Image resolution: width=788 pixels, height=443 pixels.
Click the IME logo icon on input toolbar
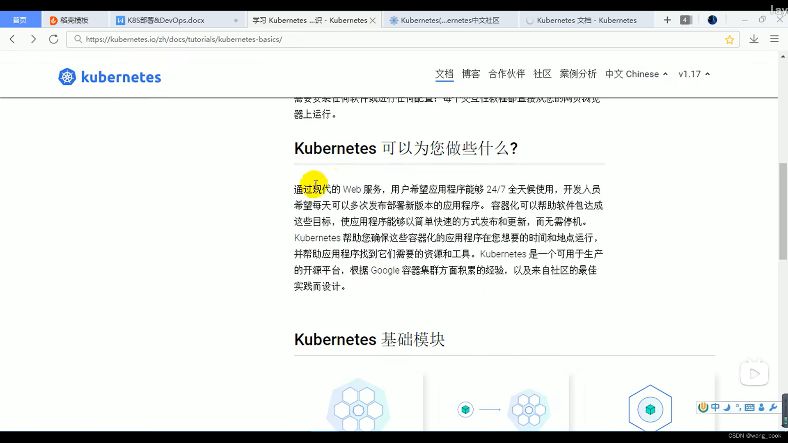coord(703,407)
